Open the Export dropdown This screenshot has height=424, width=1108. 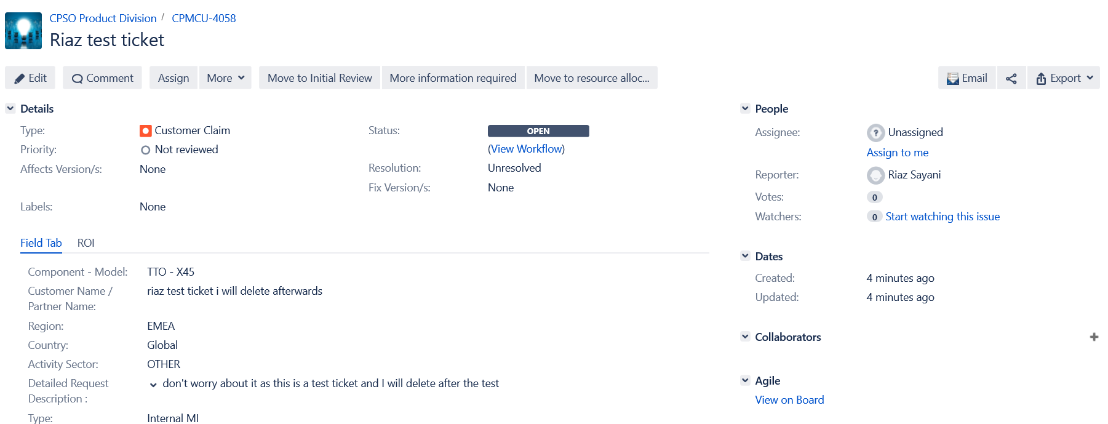click(x=1064, y=78)
